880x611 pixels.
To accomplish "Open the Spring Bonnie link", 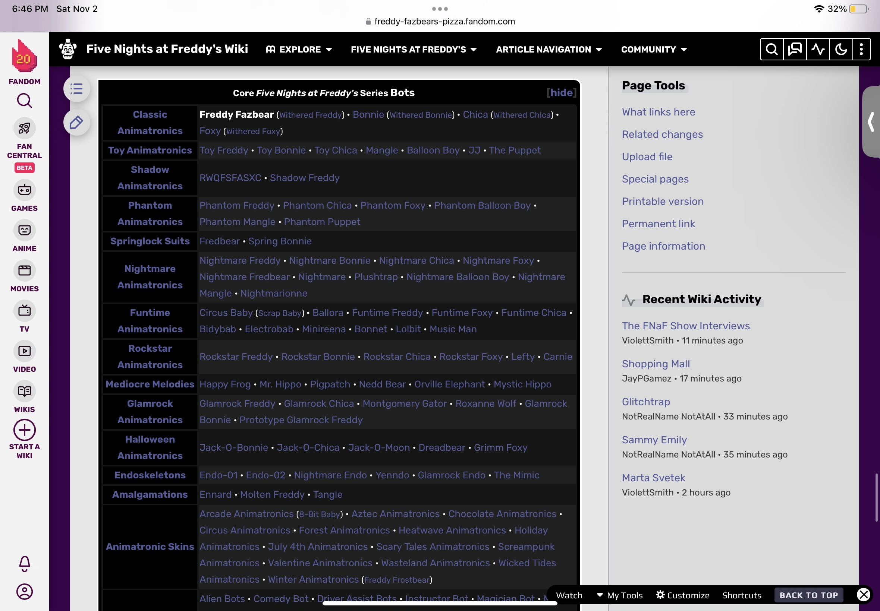I will click(280, 241).
